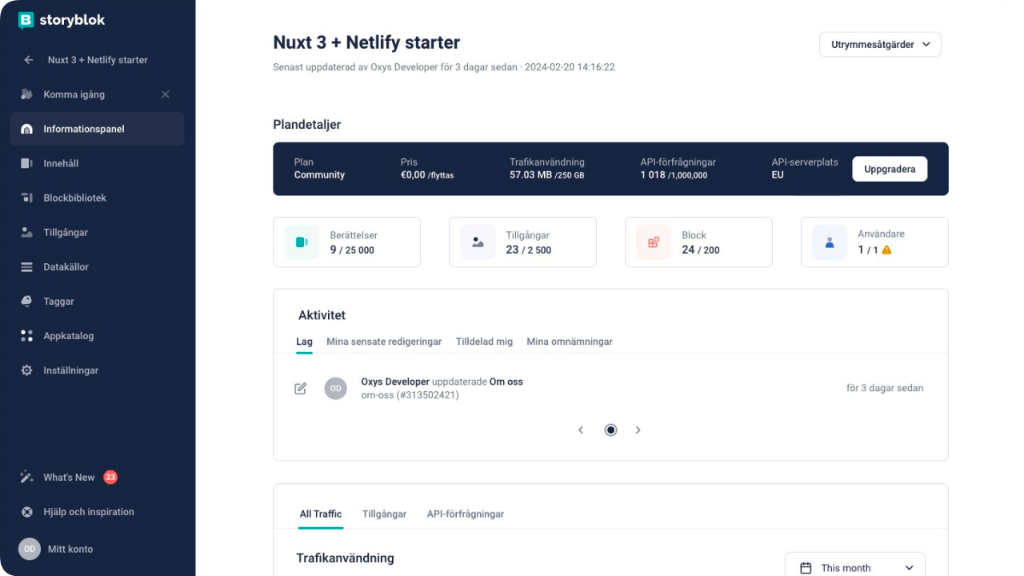Click the pencil edit icon in Aktivitet list
1024x576 pixels.
pos(300,388)
